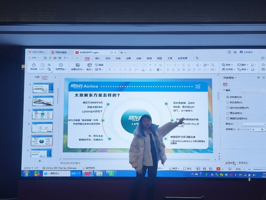Click the Bold formatting icon
266x200 pixels.
click(x=109, y=70)
